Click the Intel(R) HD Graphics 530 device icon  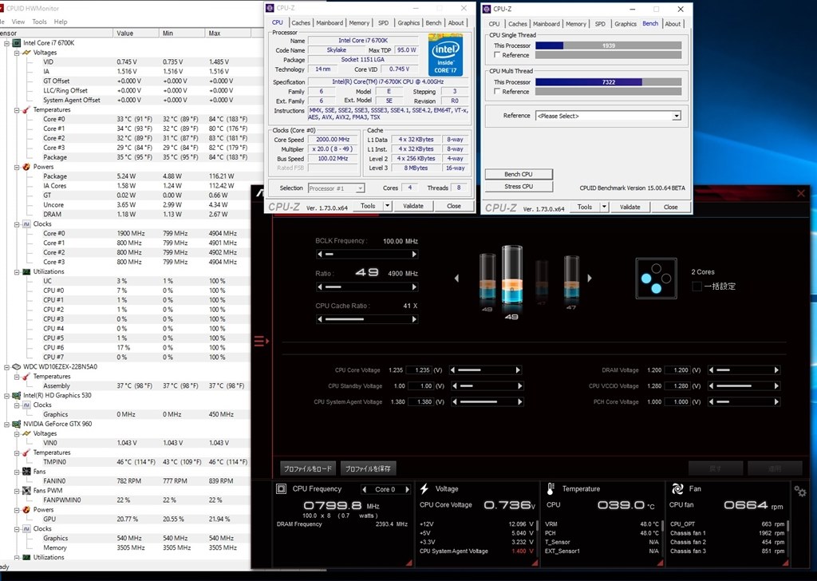(x=17, y=396)
